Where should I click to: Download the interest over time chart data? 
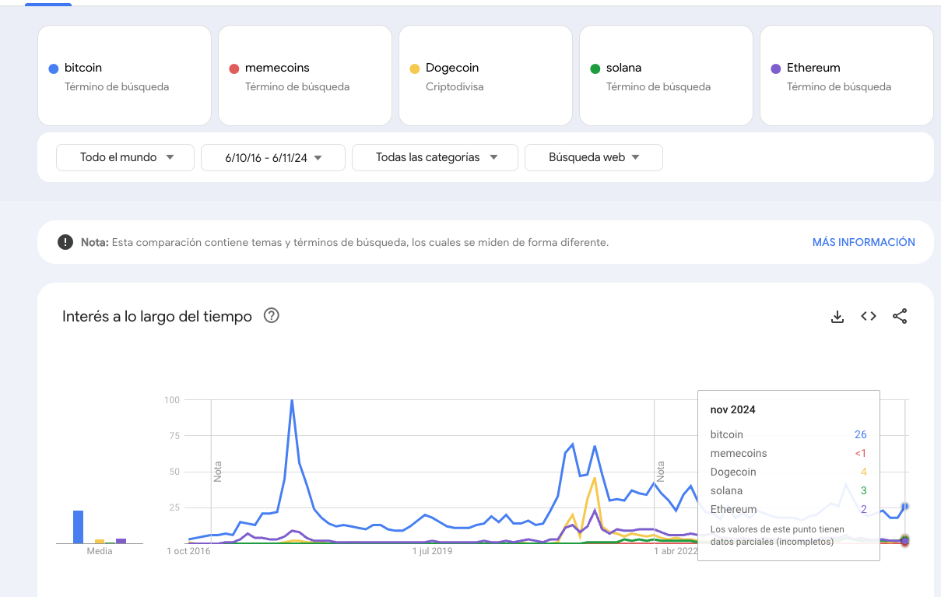click(x=837, y=316)
